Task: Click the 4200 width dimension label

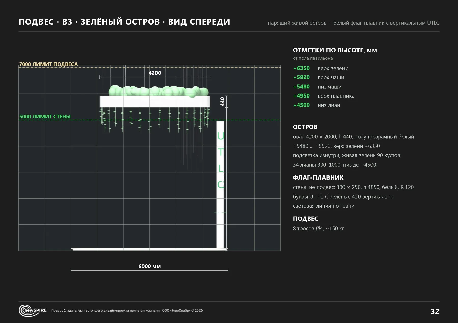Action: coord(155,73)
